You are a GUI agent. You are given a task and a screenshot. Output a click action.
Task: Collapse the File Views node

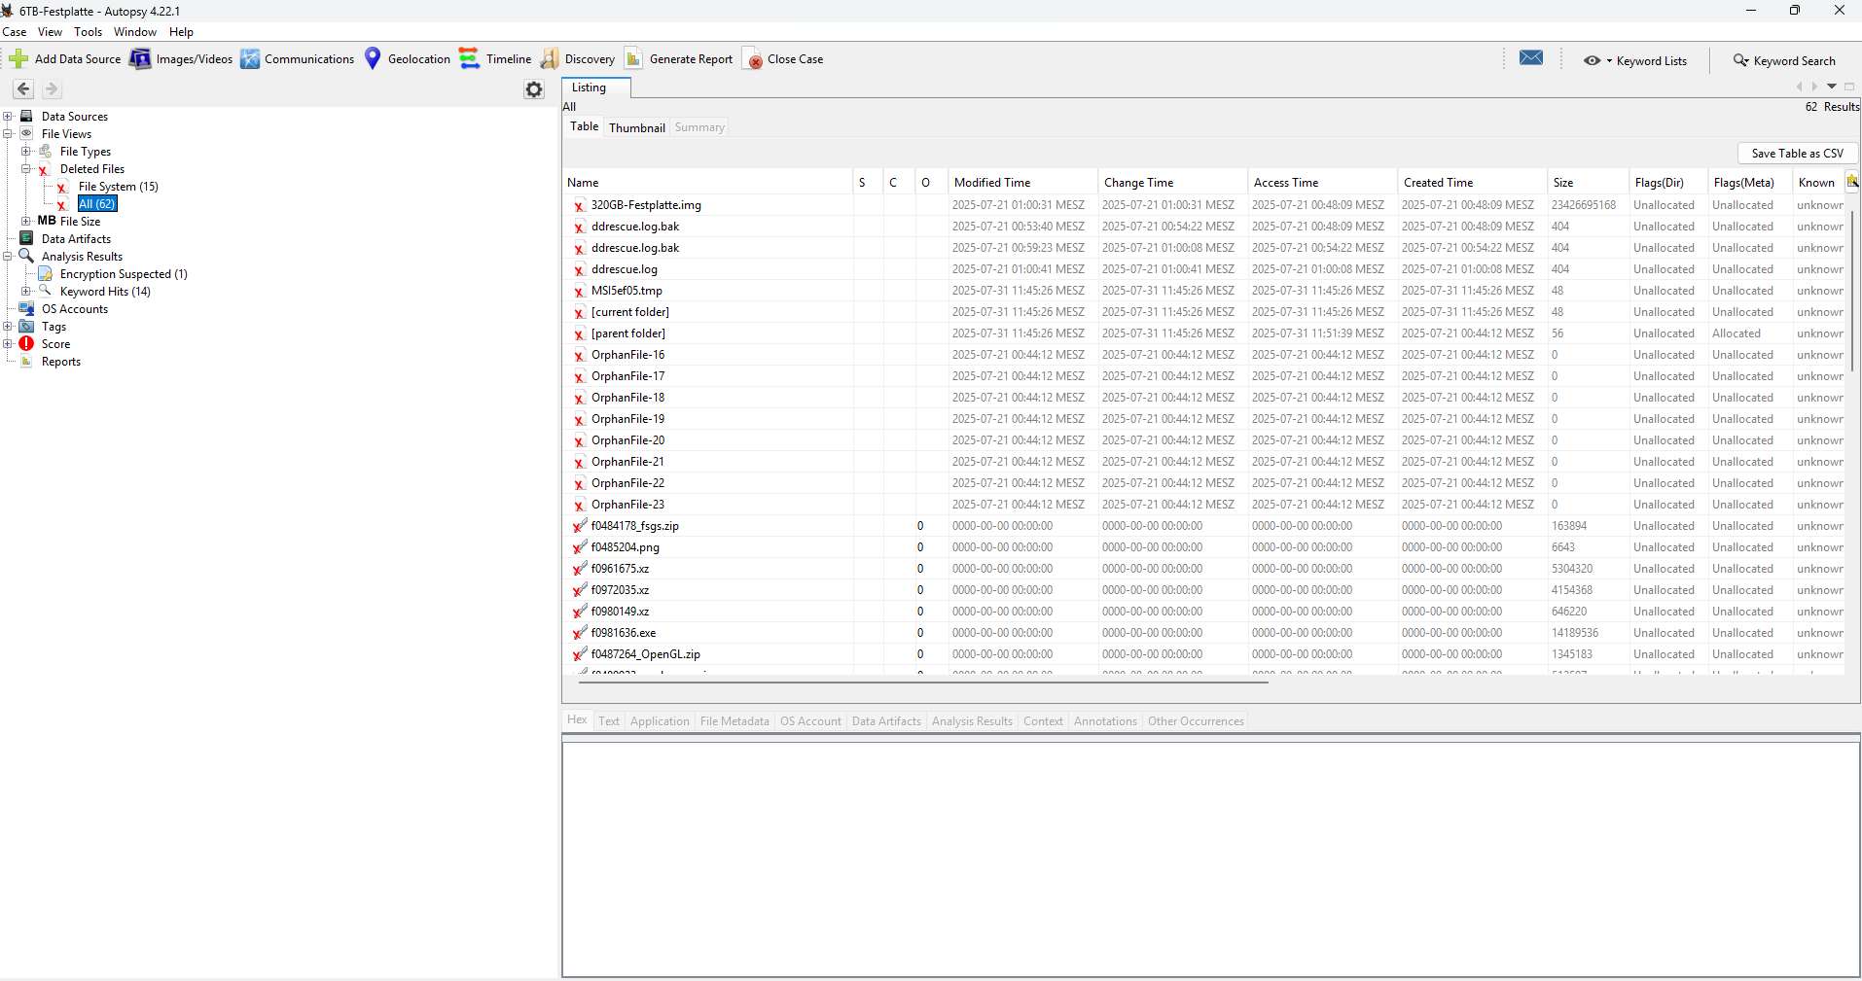coord(8,134)
